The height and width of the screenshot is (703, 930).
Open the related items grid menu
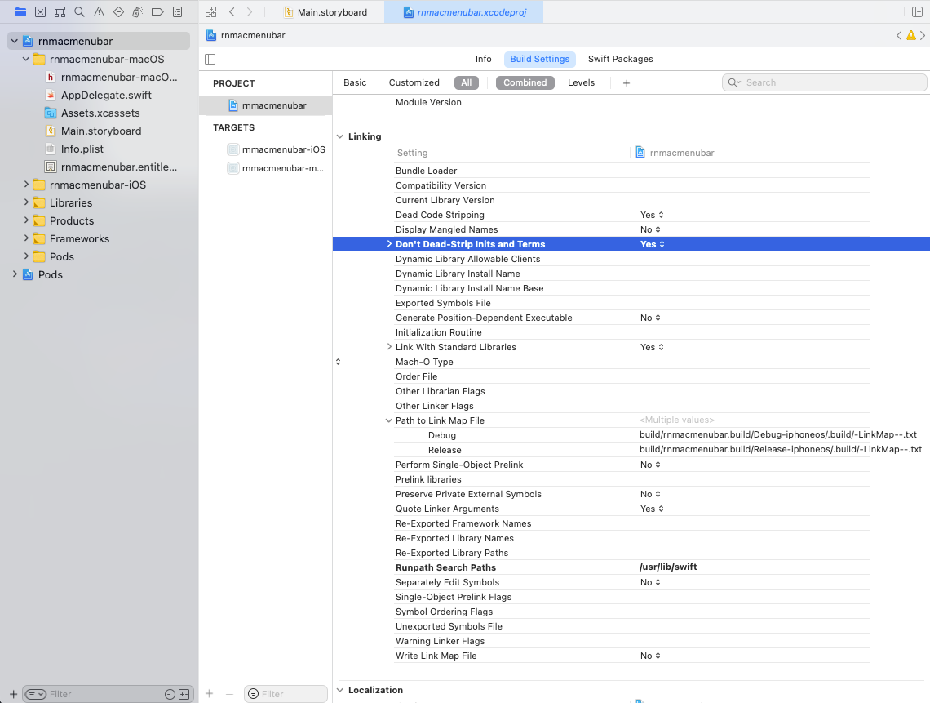coord(210,12)
